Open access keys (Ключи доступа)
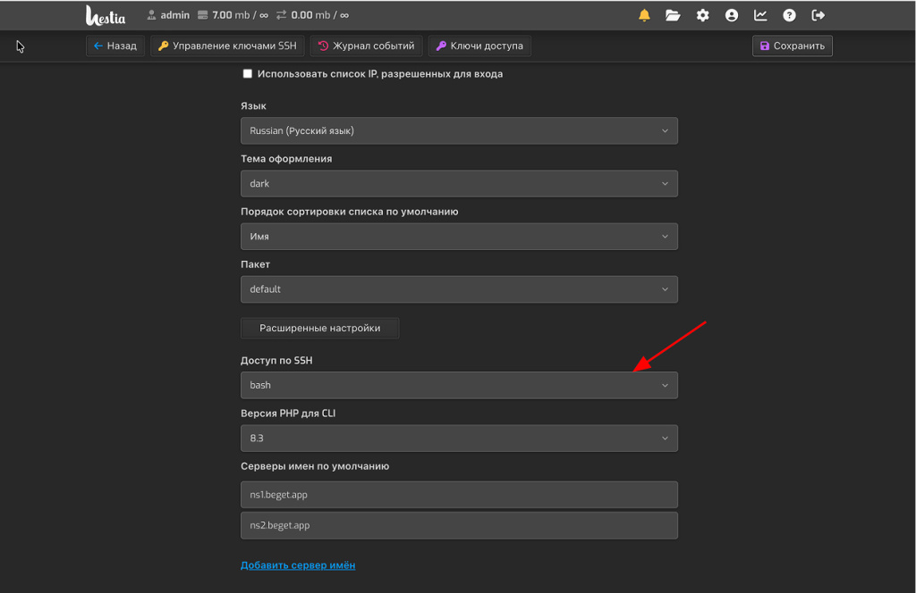 [x=479, y=46]
